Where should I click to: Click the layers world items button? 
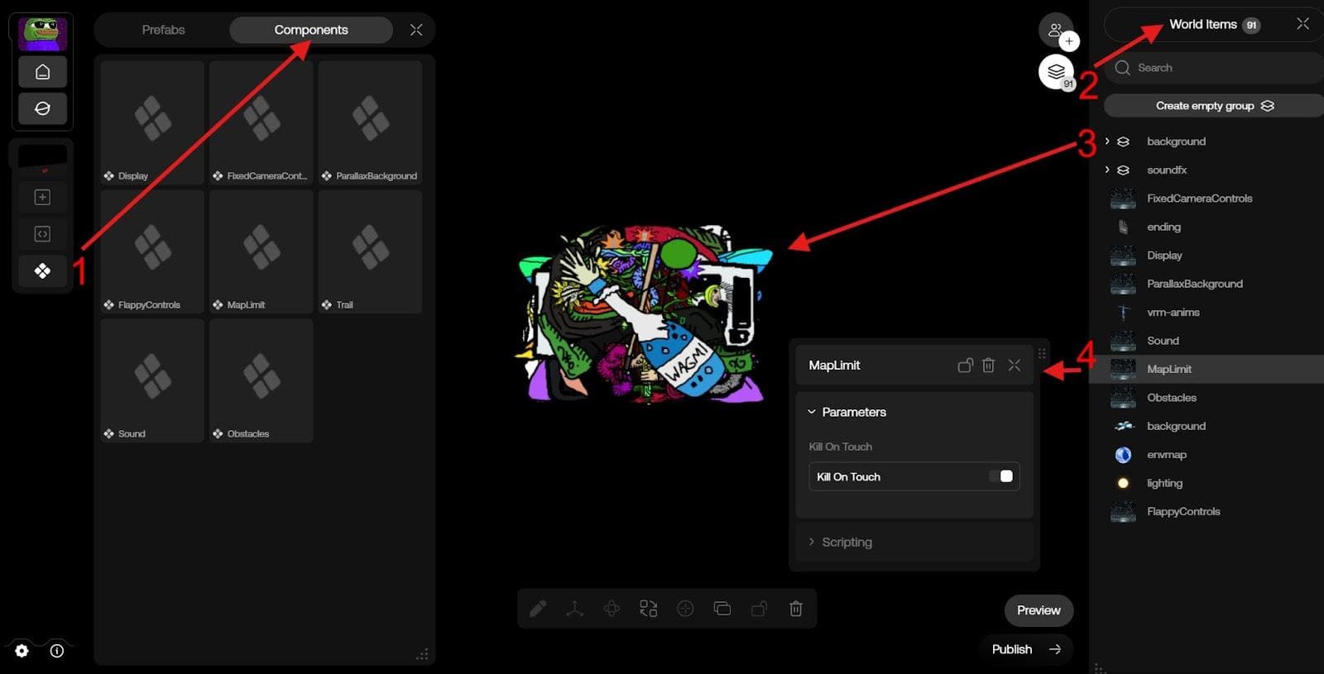[x=1056, y=72]
